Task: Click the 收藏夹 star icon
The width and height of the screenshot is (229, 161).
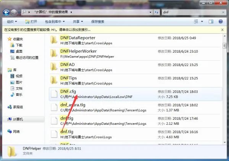Action: click(x=10, y=39)
